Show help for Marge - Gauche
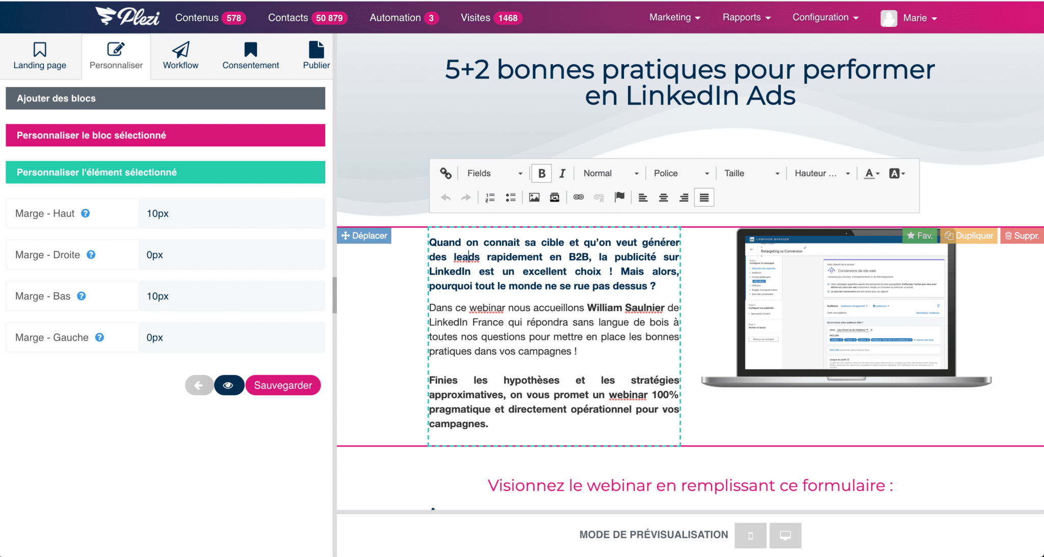The width and height of the screenshot is (1044, 557). click(x=100, y=337)
